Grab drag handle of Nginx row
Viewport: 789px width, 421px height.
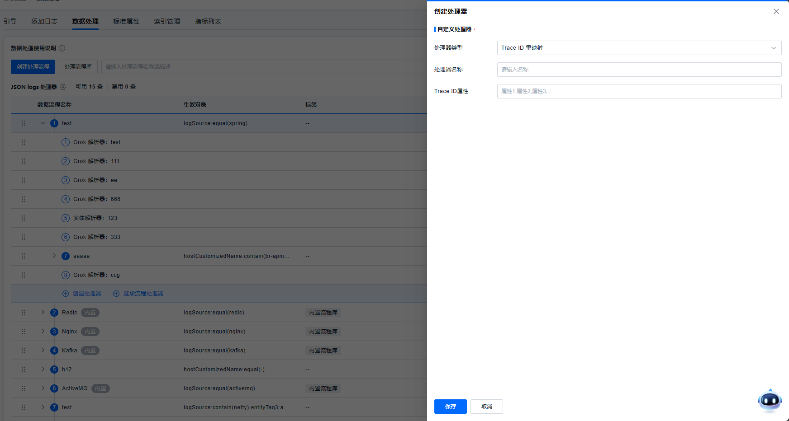[24, 332]
